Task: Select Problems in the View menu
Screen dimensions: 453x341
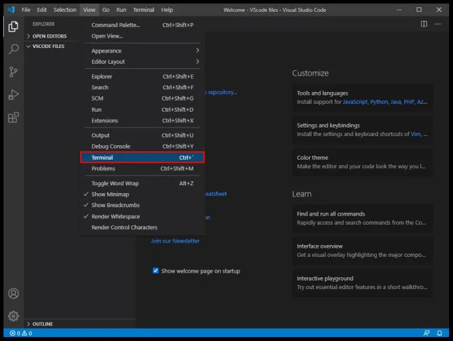Action: tap(142, 169)
